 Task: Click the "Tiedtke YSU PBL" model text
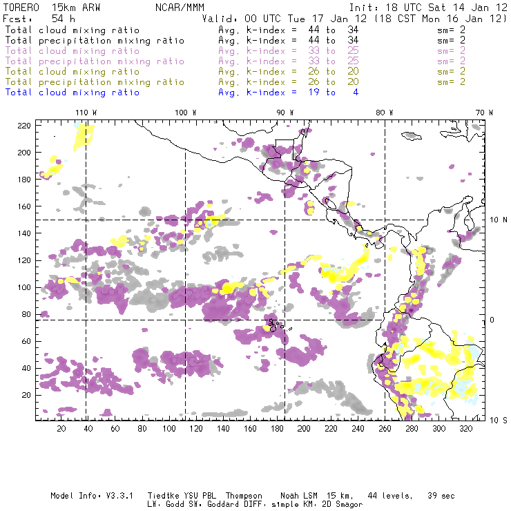[x=182, y=496]
